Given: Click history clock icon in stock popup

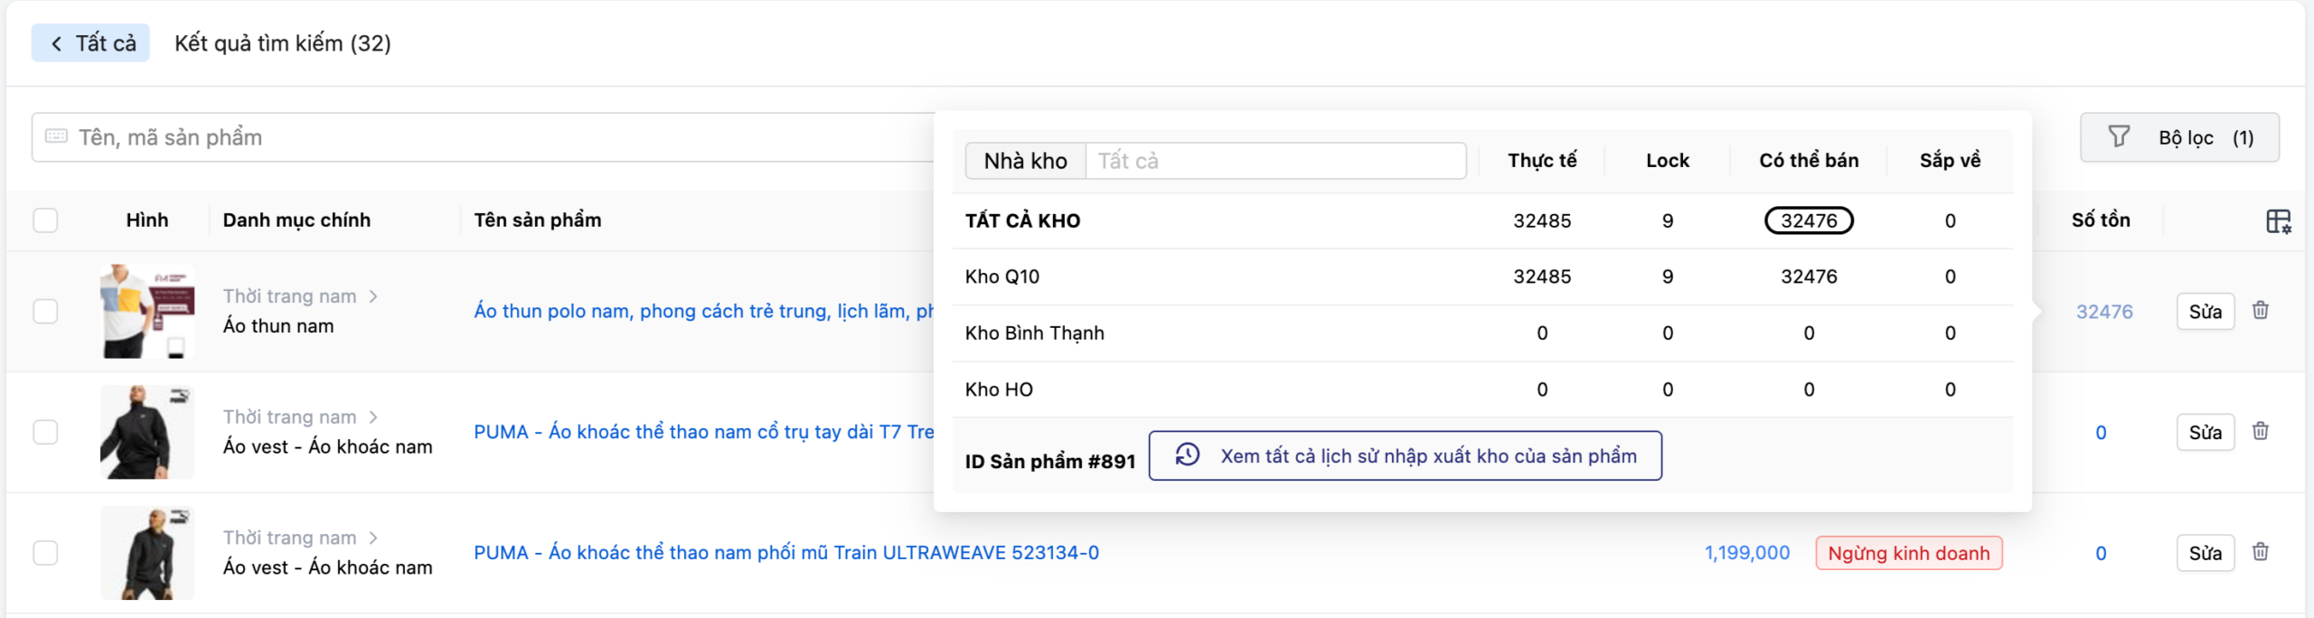Looking at the screenshot, I should point(1187,455).
